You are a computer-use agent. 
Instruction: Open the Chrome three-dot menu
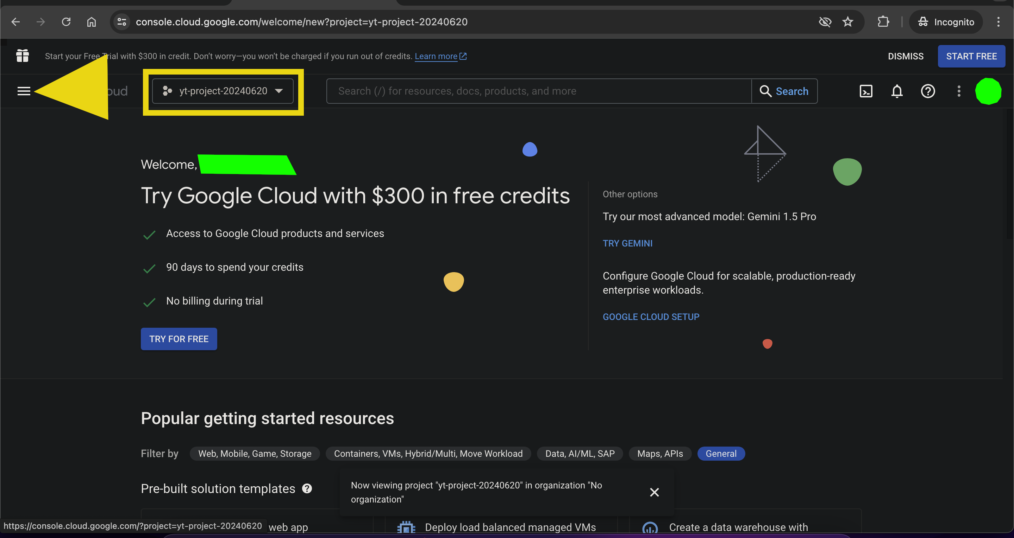click(998, 22)
